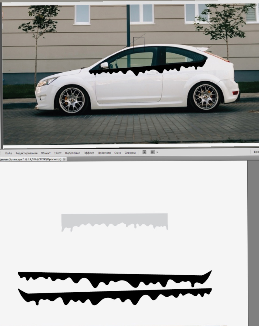Click the Go to Bridge icon
The image size is (259, 326).
pos(144,152)
